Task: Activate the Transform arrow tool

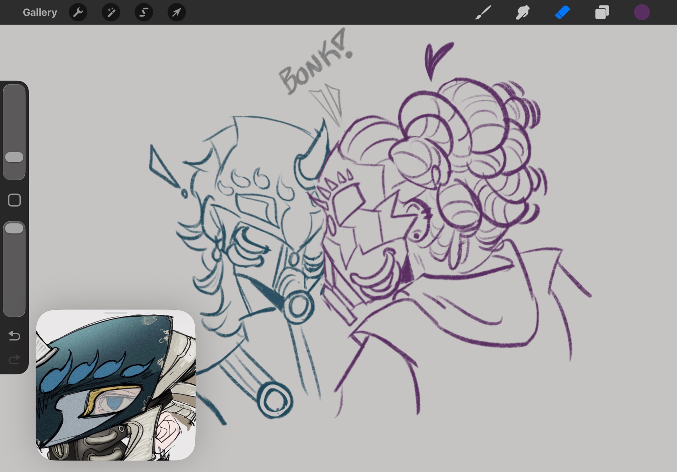Action: (x=177, y=13)
